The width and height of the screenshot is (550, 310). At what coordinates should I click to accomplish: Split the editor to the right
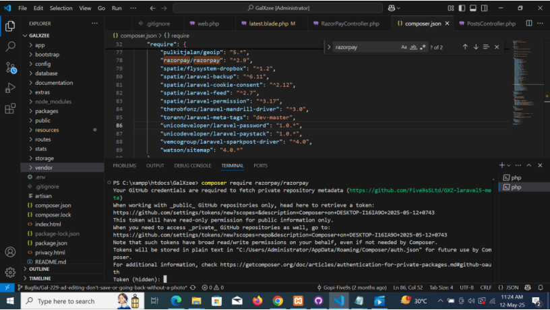coord(529,23)
